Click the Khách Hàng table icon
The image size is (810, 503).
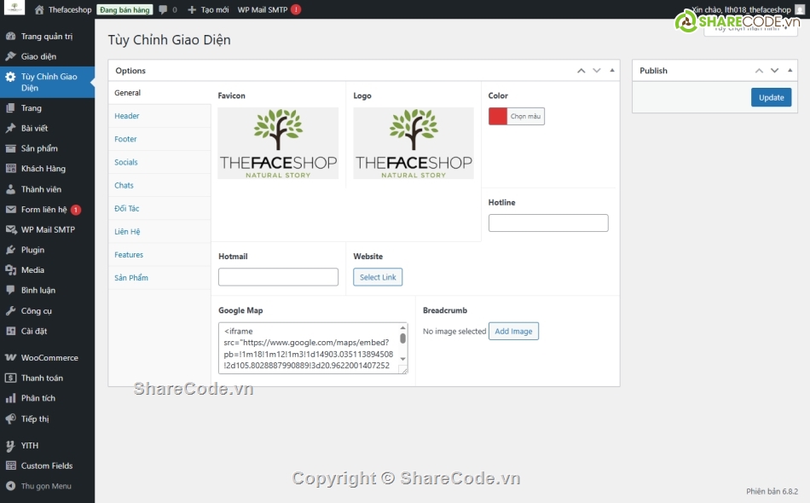click(x=10, y=168)
